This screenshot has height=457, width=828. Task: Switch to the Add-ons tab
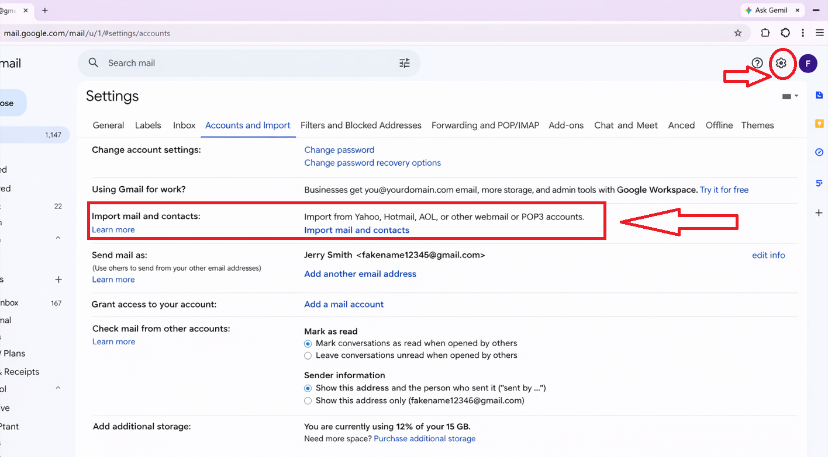[x=566, y=125]
